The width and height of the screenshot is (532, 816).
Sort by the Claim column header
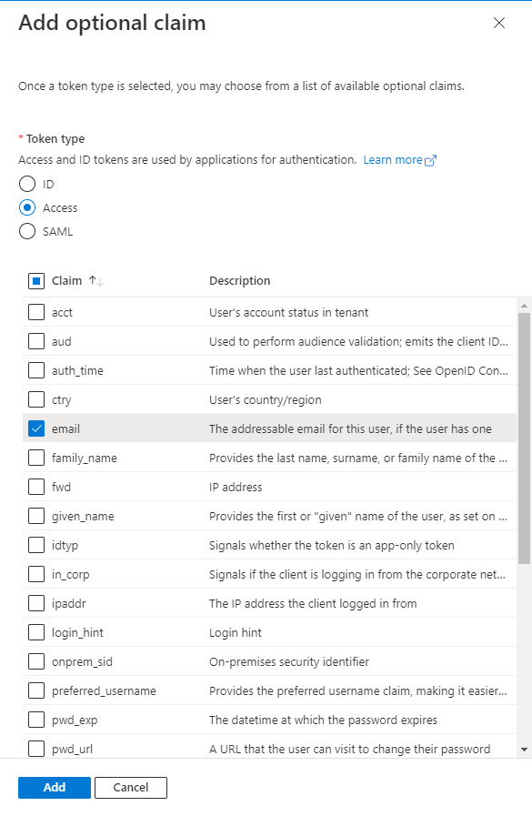pos(77,281)
